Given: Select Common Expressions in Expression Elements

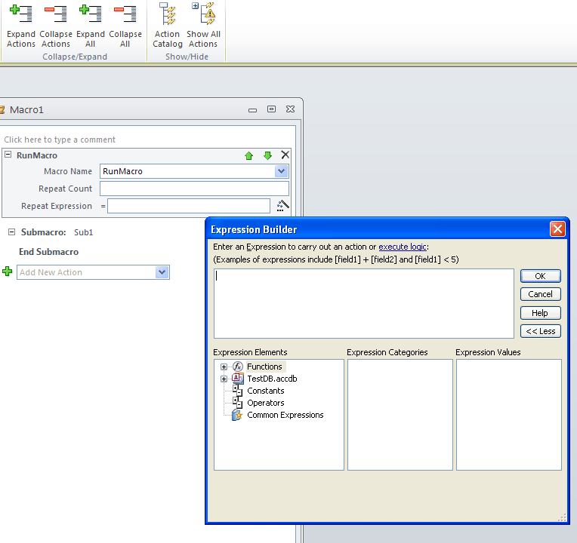Looking at the screenshot, I should pos(285,415).
